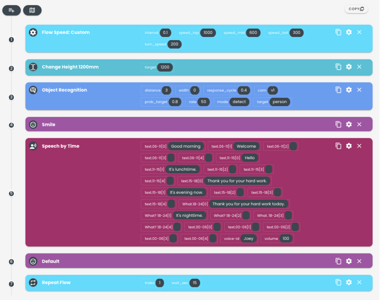The height and width of the screenshot is (300, 380).
Task: Duplicate the Object Recognition step
Action: (x=338, y=90)
